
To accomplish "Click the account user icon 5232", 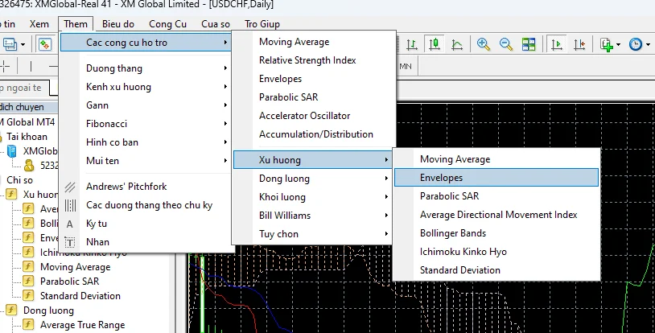I will pyautogui.click(x=29, y=166).
